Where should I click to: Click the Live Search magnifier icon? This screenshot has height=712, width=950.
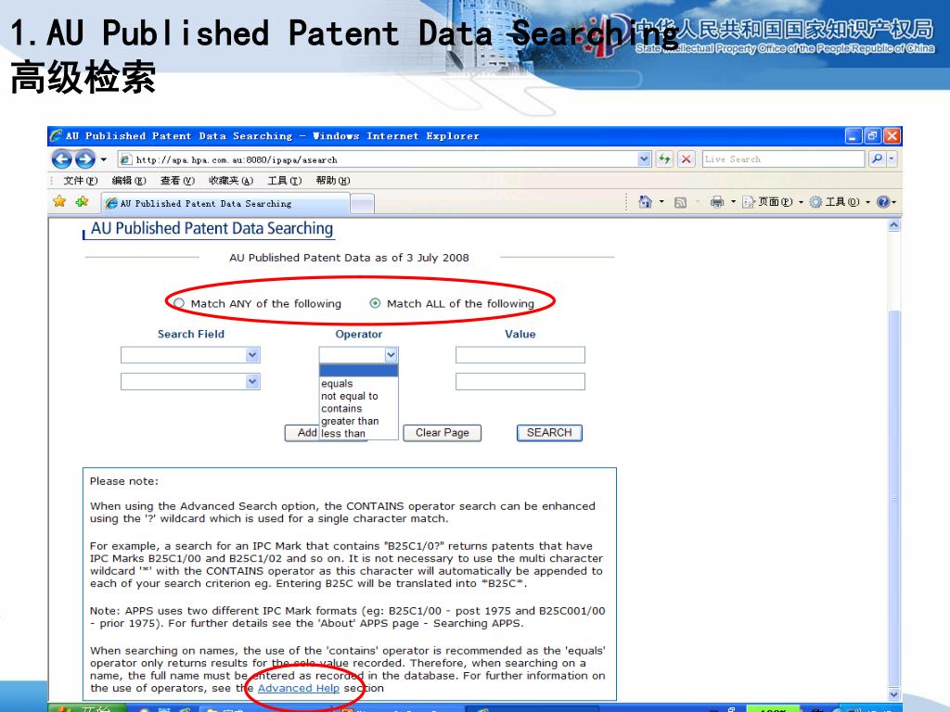click(x=876, y=159)
